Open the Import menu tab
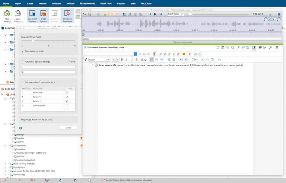This screenshot has width=286, height=183. 18,3
